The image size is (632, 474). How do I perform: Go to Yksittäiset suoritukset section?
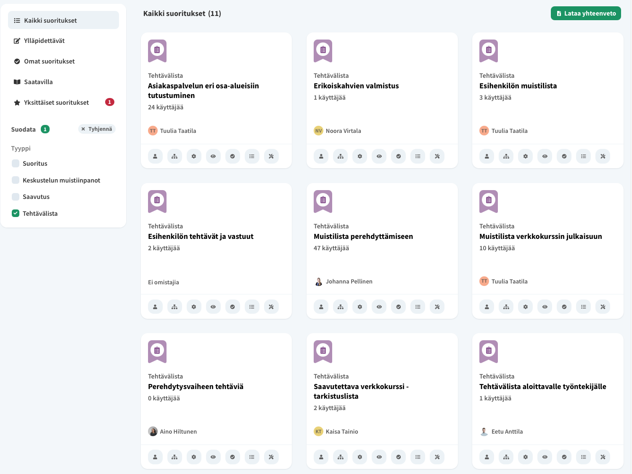tap(56, 103)
